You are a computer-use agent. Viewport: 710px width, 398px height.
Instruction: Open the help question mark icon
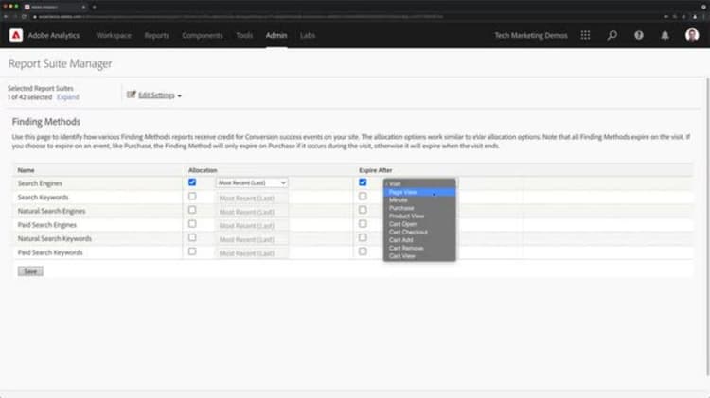[x=639, y=35]
